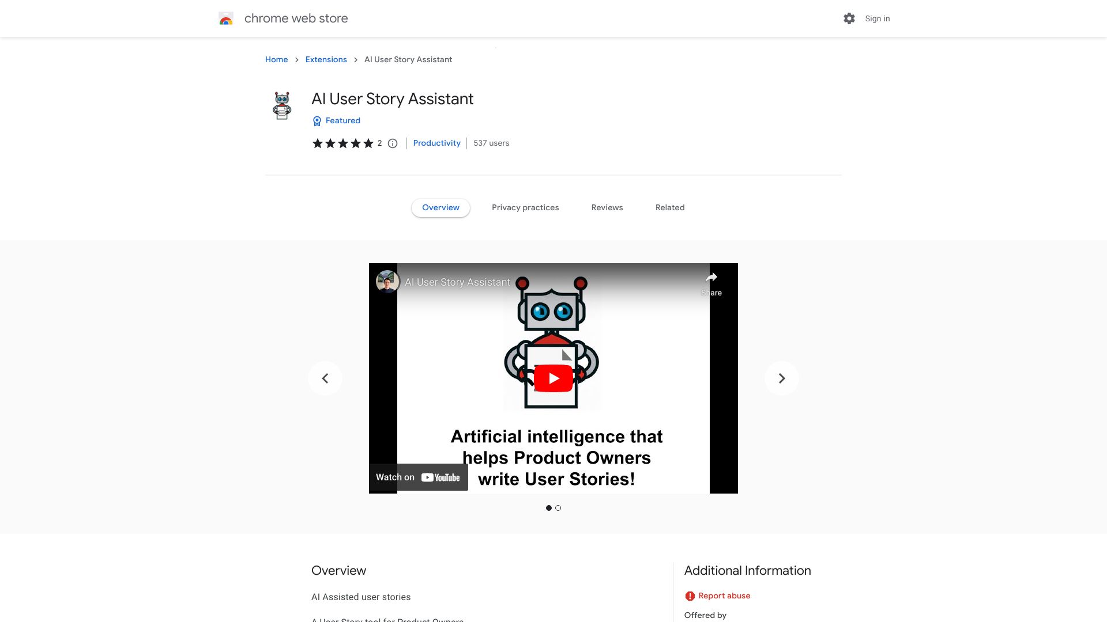Switch to the Privacy practices tab

point(525,207)
